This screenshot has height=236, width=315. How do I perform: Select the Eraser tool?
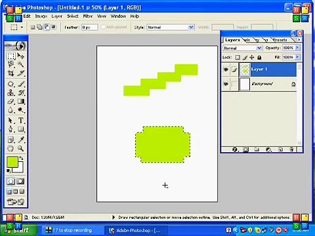(x=10, y=102)
